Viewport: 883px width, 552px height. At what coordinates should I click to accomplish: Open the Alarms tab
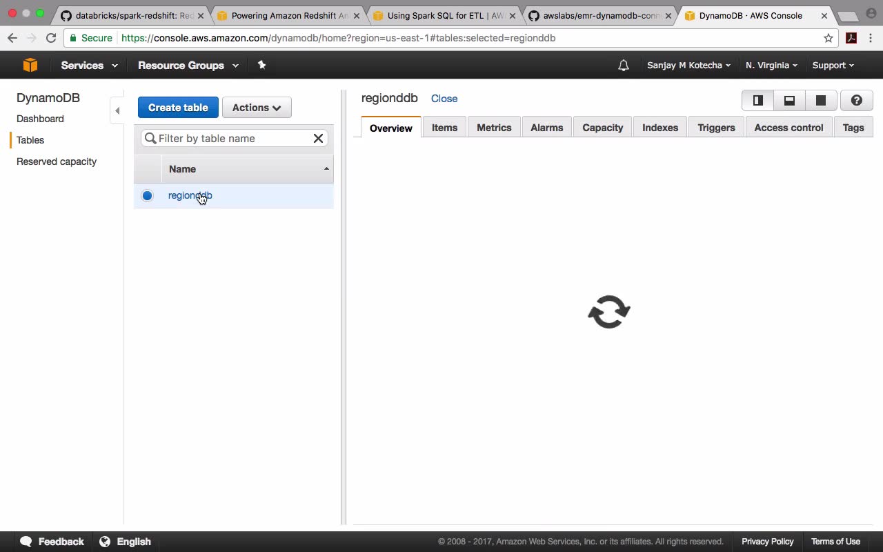(x=547, y=128)
